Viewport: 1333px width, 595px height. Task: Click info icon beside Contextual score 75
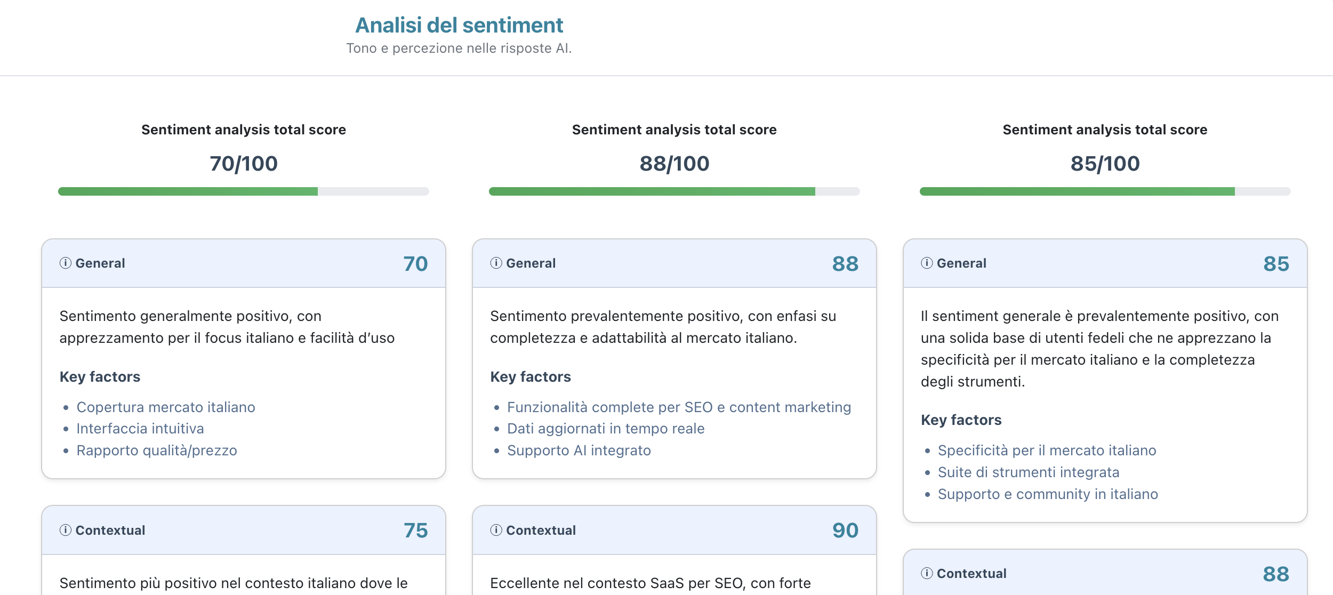pos(66,530)
